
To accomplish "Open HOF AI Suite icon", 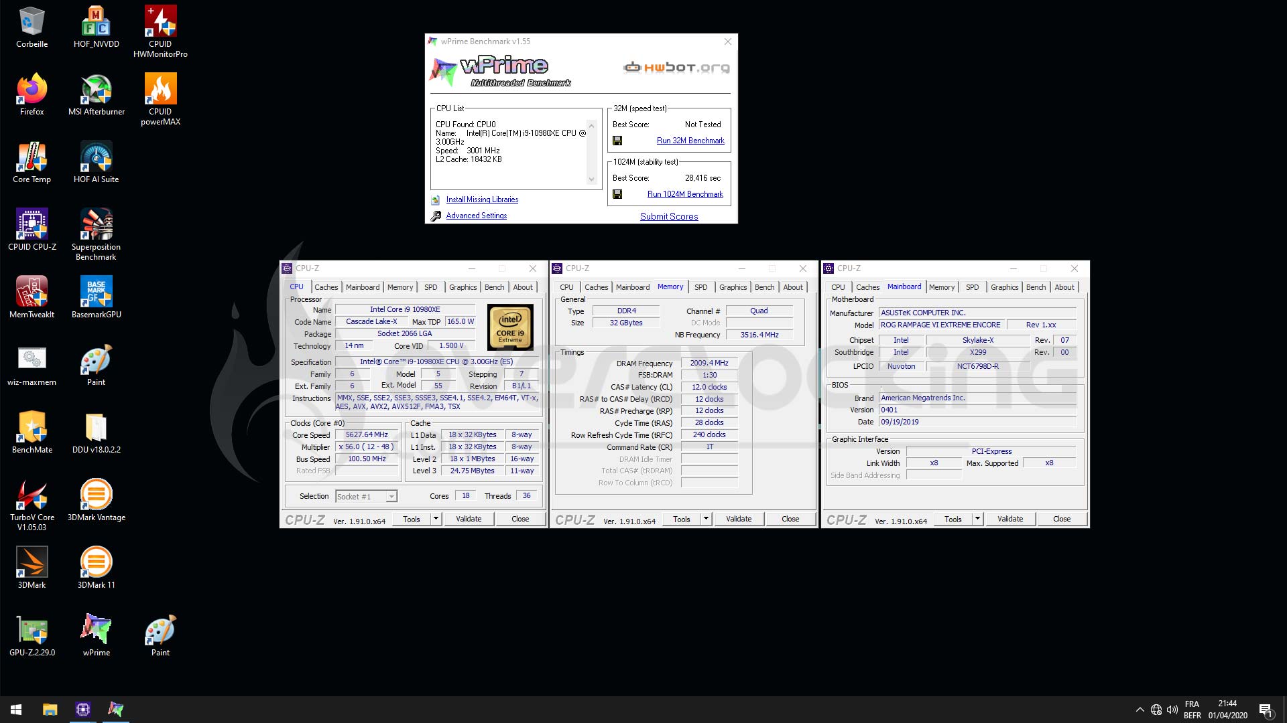I will pyautogui.click(x=96, y=163).
